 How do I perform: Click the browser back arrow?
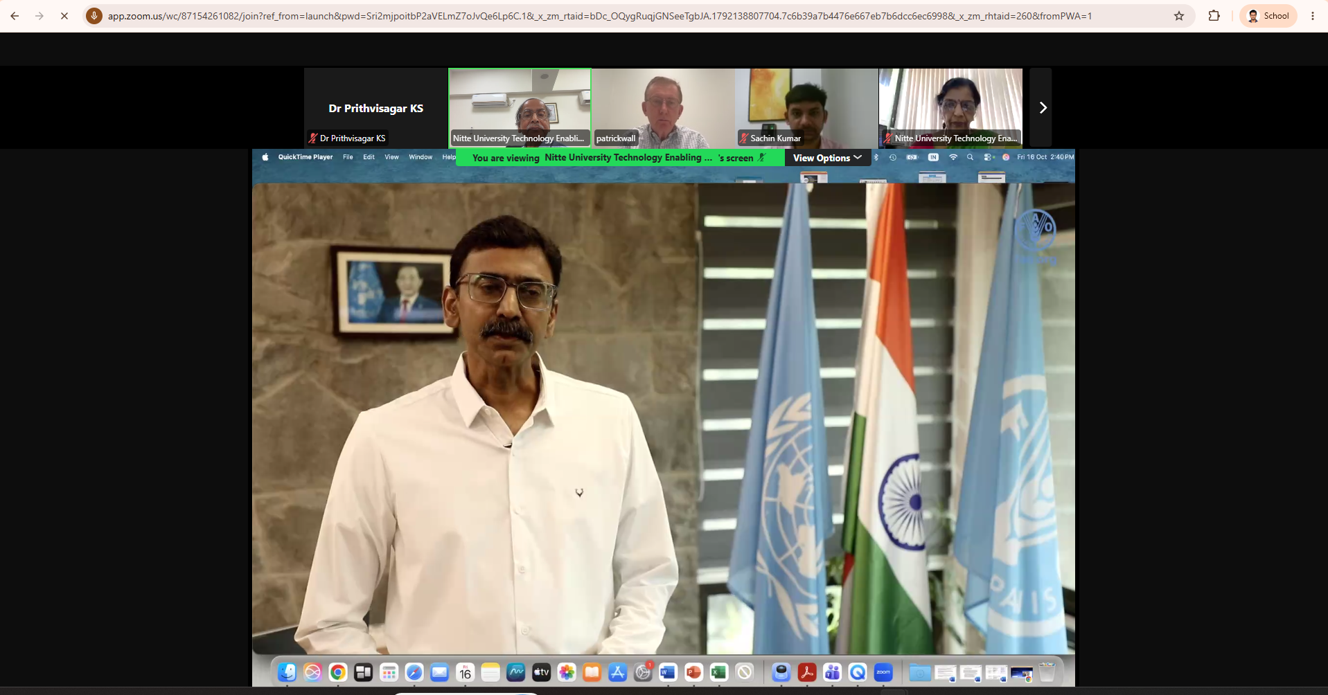15,16
